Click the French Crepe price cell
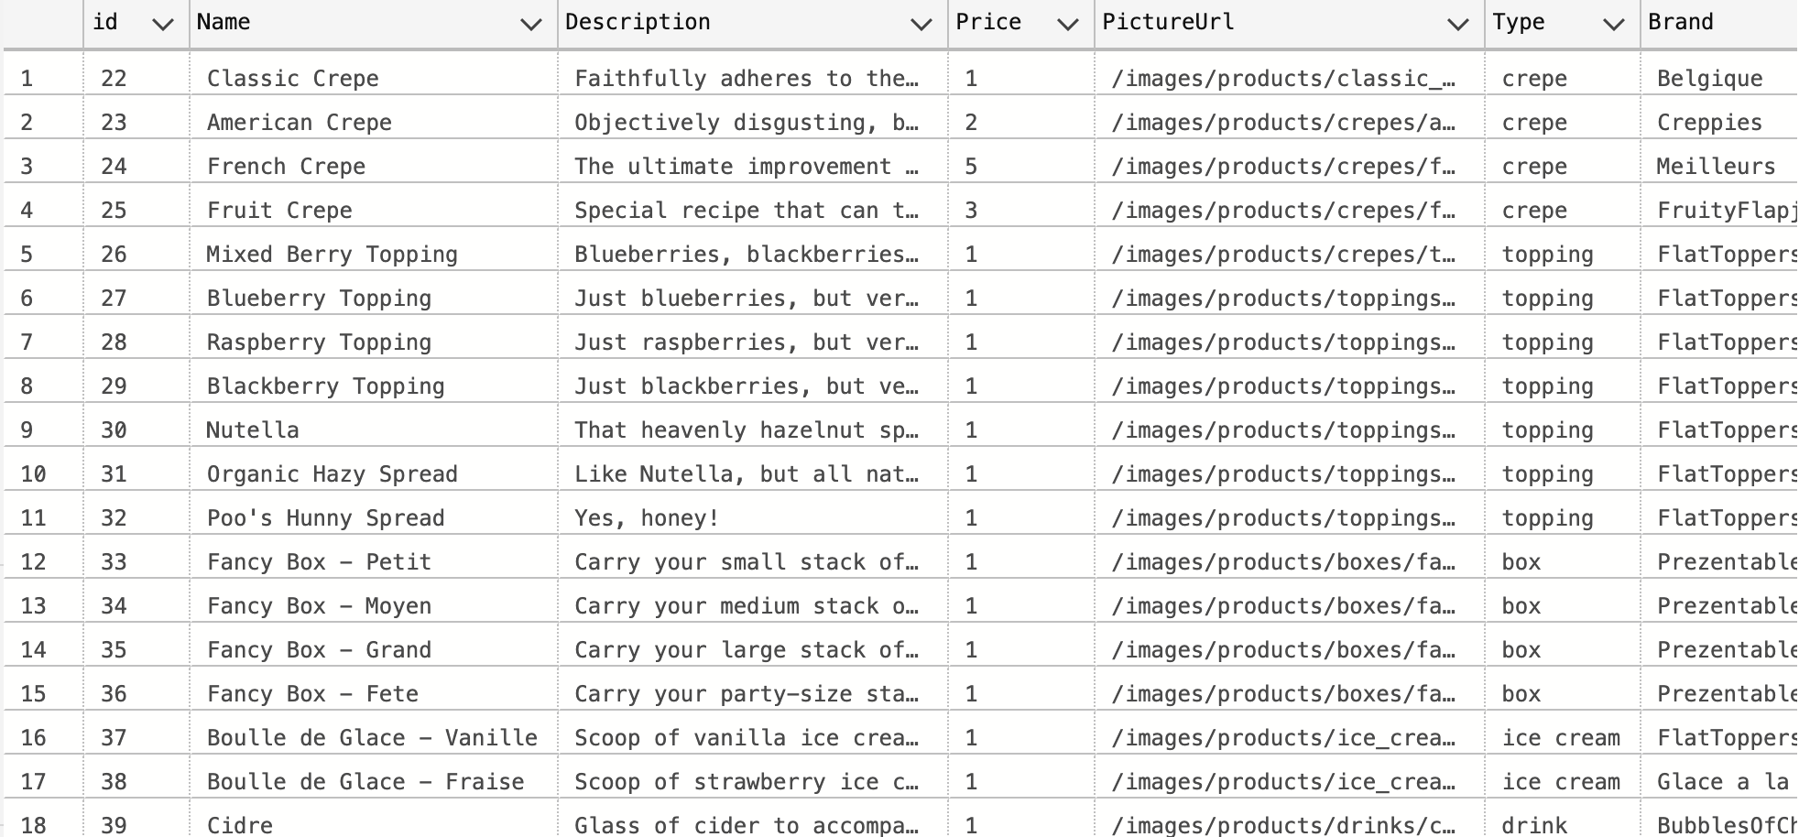Screen dimensions: 1799x837 pos(972,167)
